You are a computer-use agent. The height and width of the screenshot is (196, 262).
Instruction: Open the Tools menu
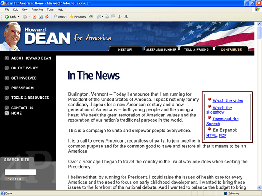coord(50,9)
